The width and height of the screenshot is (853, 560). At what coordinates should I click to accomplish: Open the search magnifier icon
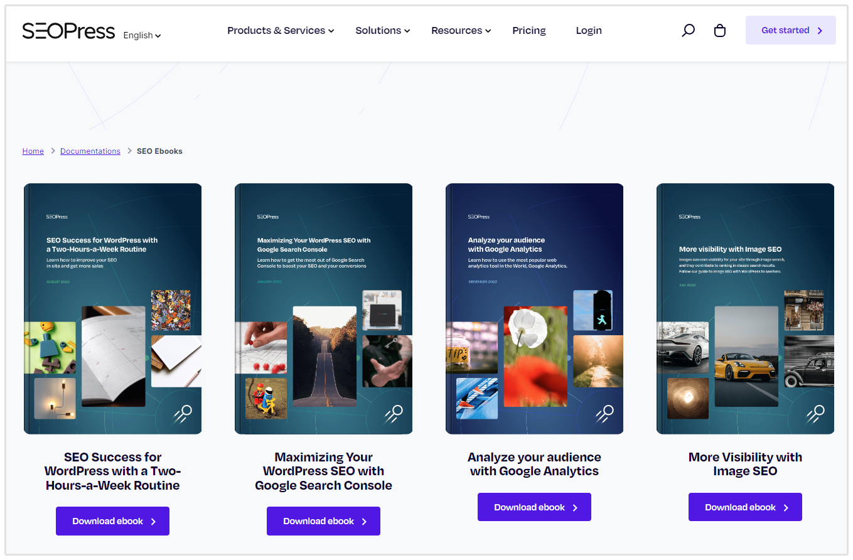[x=688, y=30]
